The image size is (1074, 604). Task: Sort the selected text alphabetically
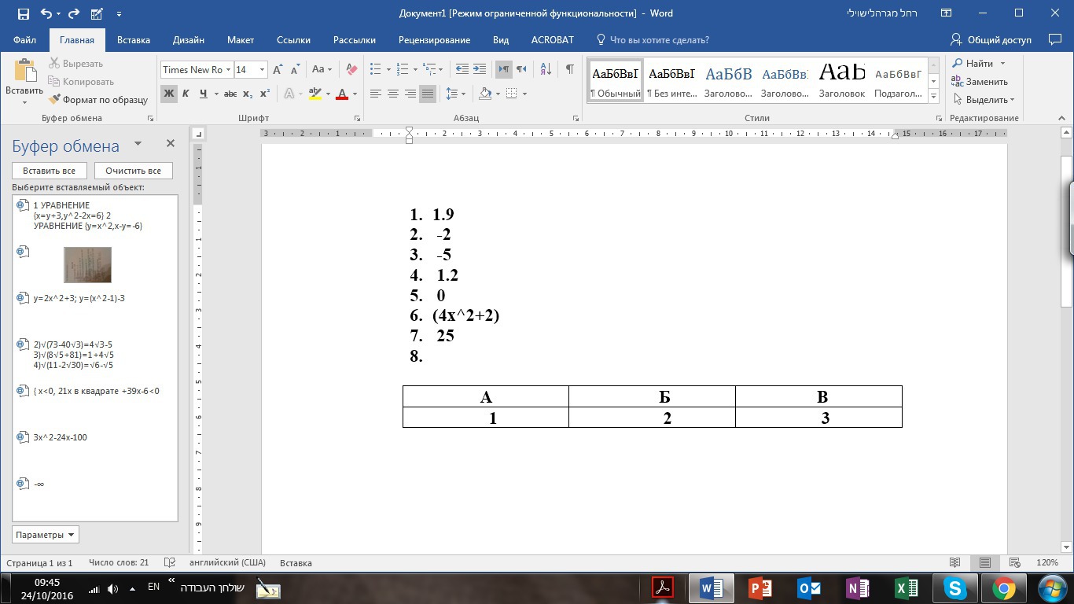coord(543,69)
